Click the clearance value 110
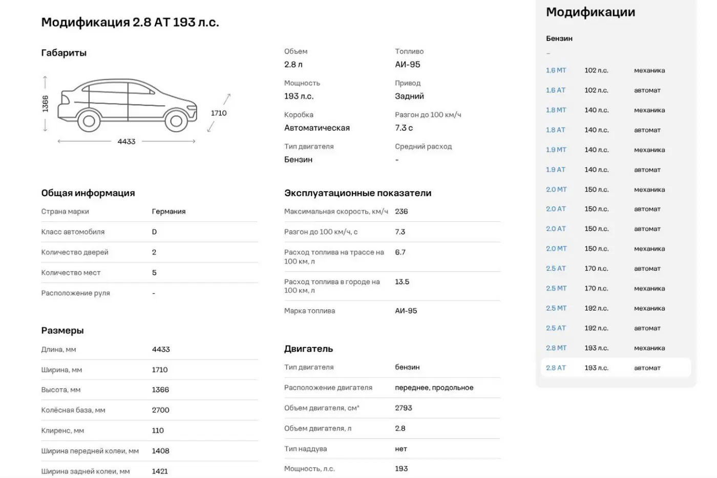 (x=158, y=431)
